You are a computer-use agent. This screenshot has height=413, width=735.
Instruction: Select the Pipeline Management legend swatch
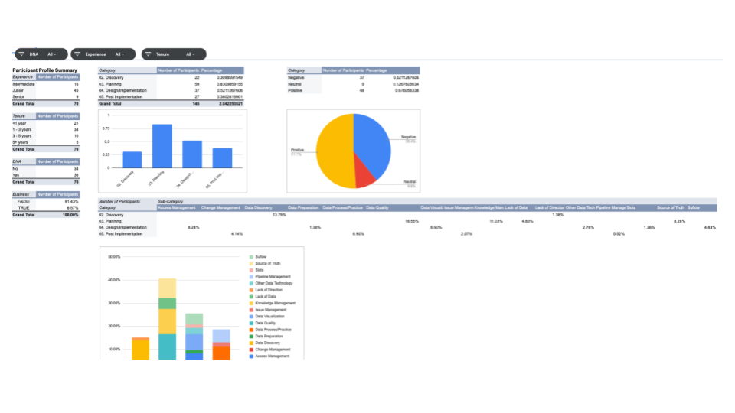(x=251, y=277)
